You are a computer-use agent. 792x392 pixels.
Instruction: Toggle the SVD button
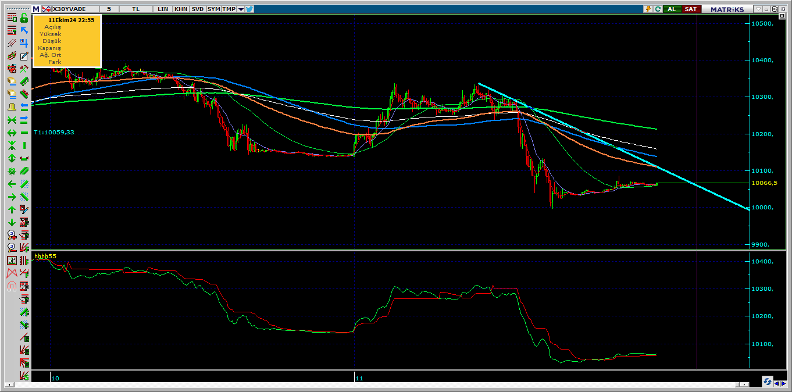tap(198, 9)
